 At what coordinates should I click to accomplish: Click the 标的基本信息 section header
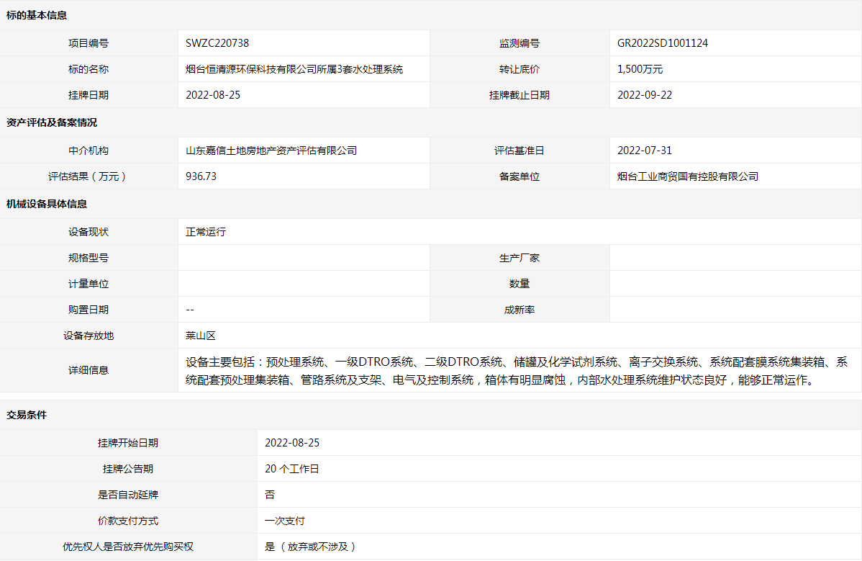[x=37, y=15]
